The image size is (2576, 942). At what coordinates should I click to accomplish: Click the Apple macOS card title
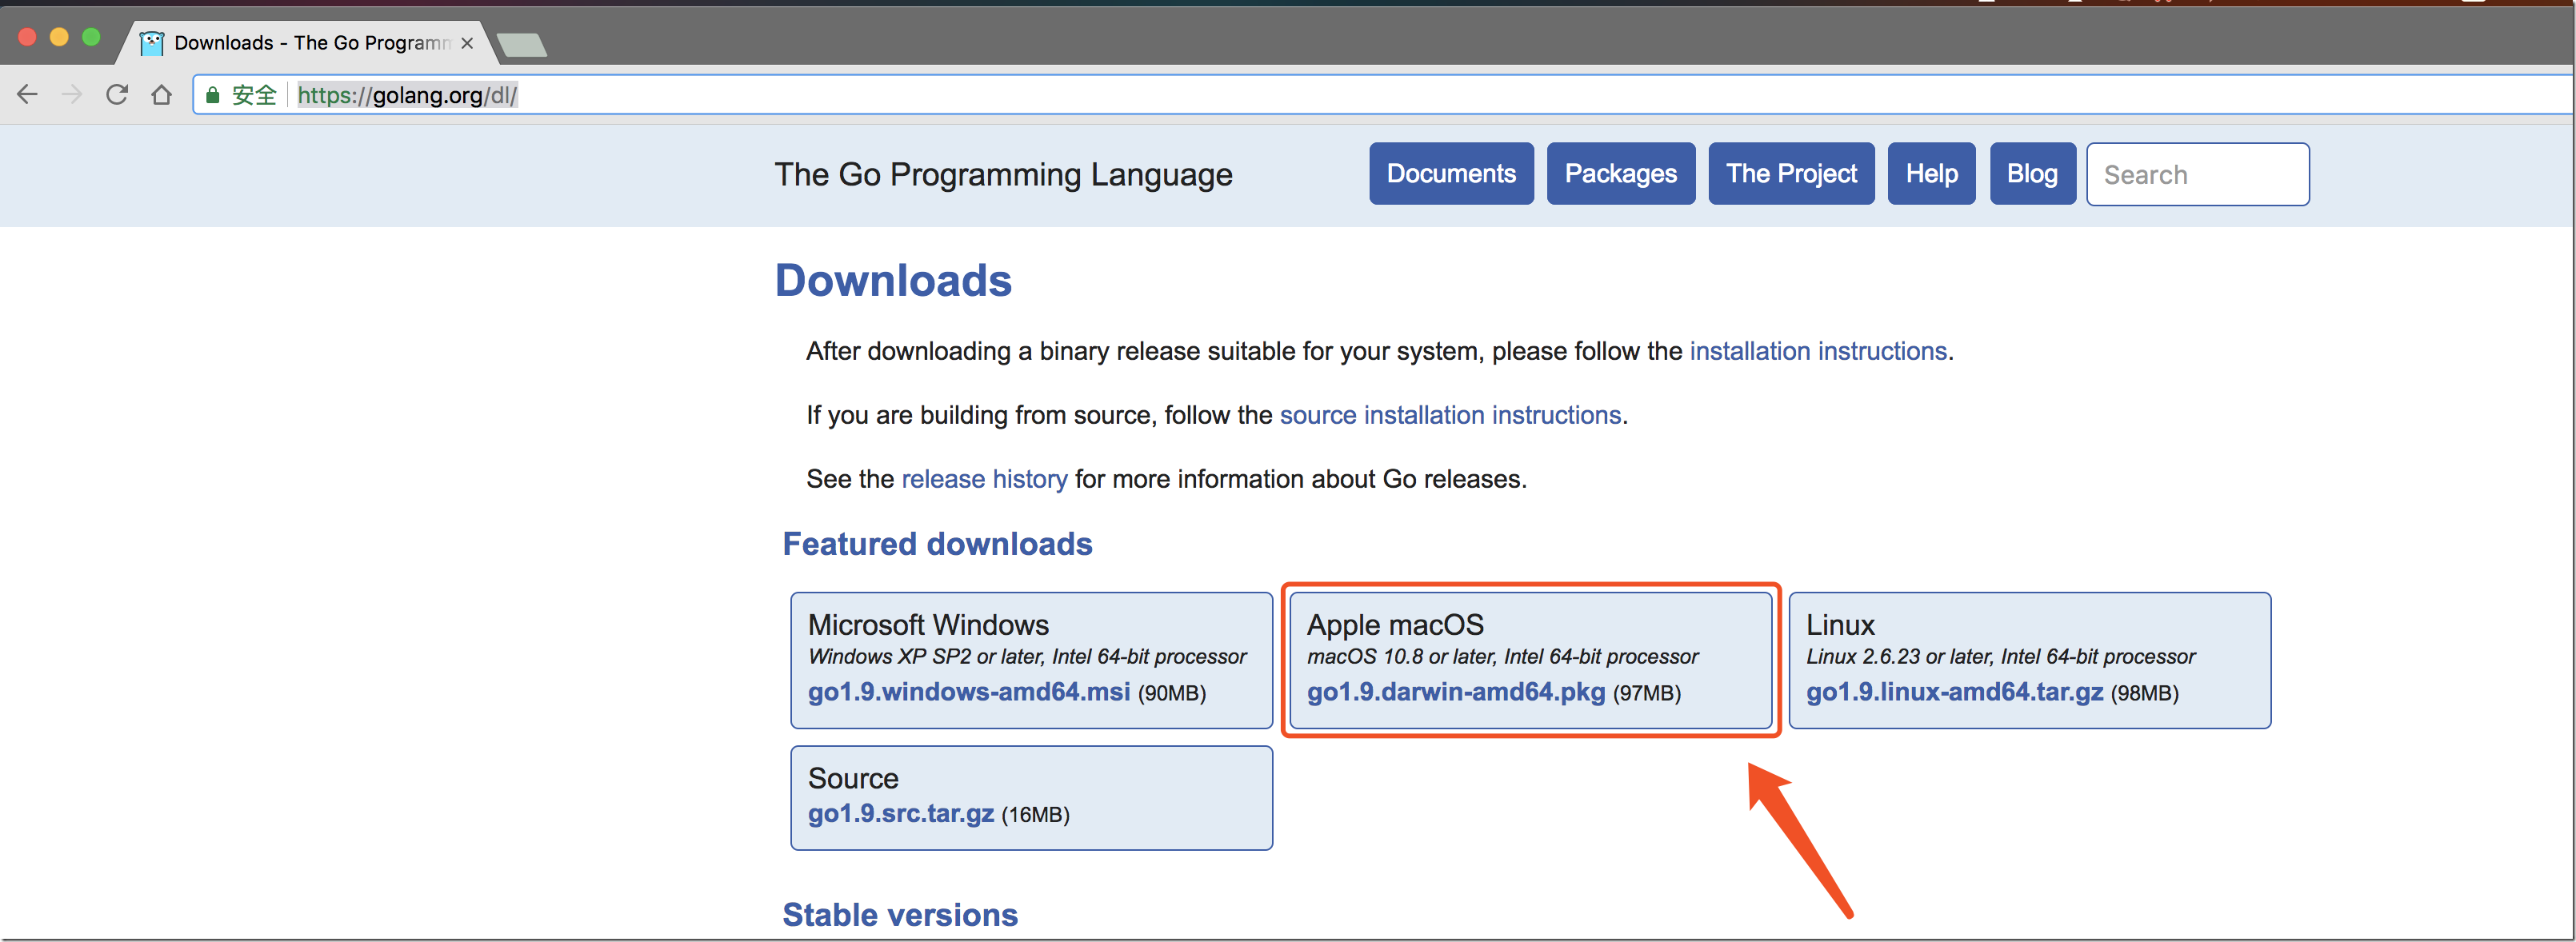[x=1395, y=625]
